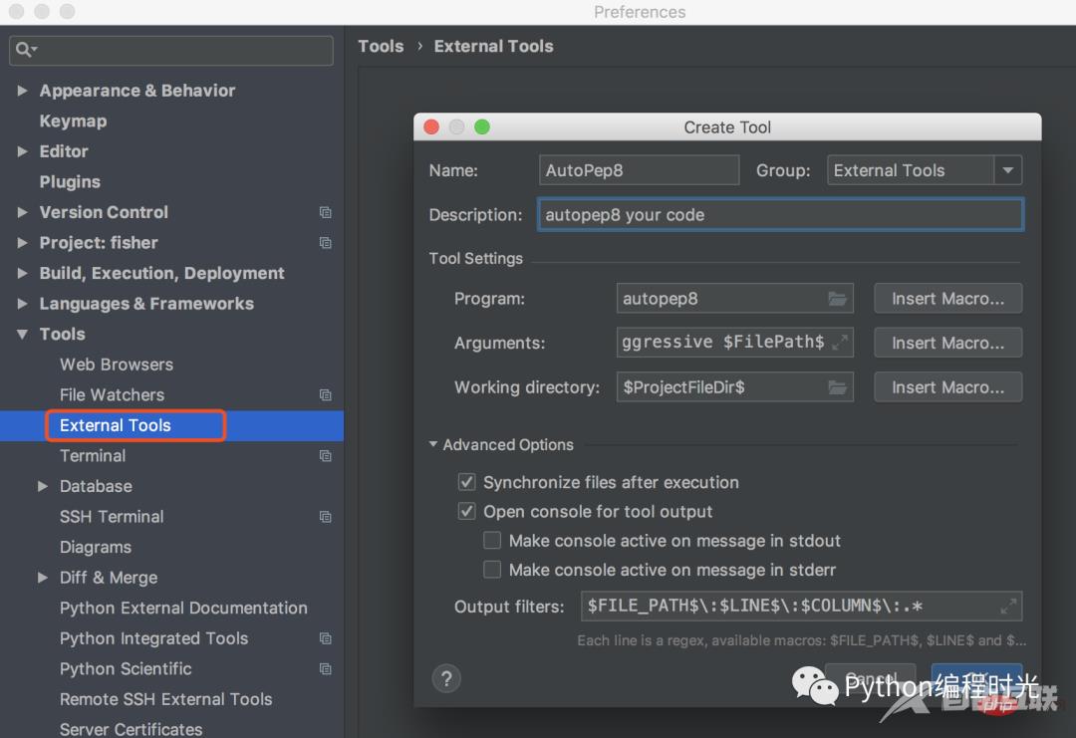Click the Tools breadcrumb at the top
Screen dimensions: 1076x738
pyautogui.click(x=381, y=46)
